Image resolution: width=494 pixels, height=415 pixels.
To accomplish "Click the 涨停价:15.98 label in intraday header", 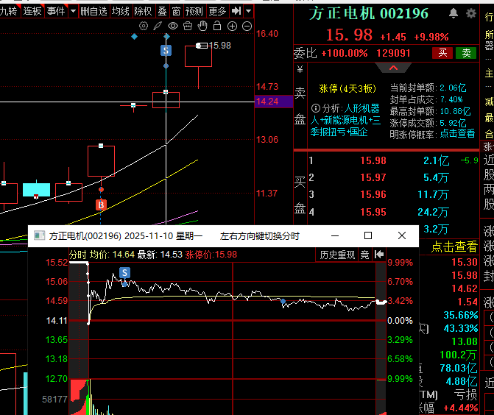I will pos(211,255).
